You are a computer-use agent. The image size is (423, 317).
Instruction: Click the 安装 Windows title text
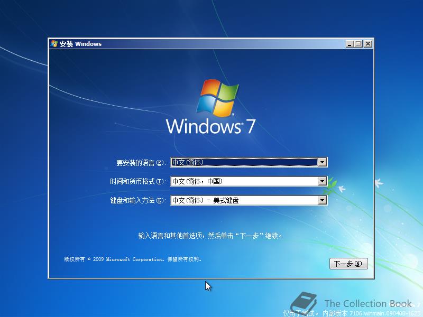pyautogui.click(x=80, y=44)
